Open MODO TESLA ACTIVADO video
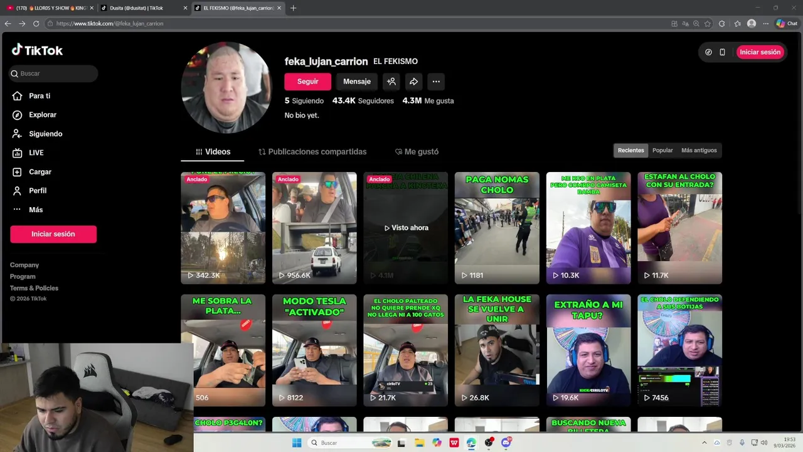 (x=314, y=350)
